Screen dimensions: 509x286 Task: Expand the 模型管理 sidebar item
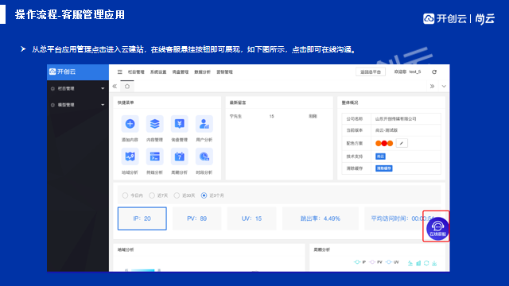coord(78,105)
